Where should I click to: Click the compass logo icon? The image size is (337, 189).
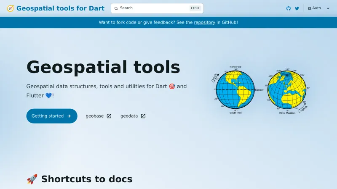[x=10, y=8]
